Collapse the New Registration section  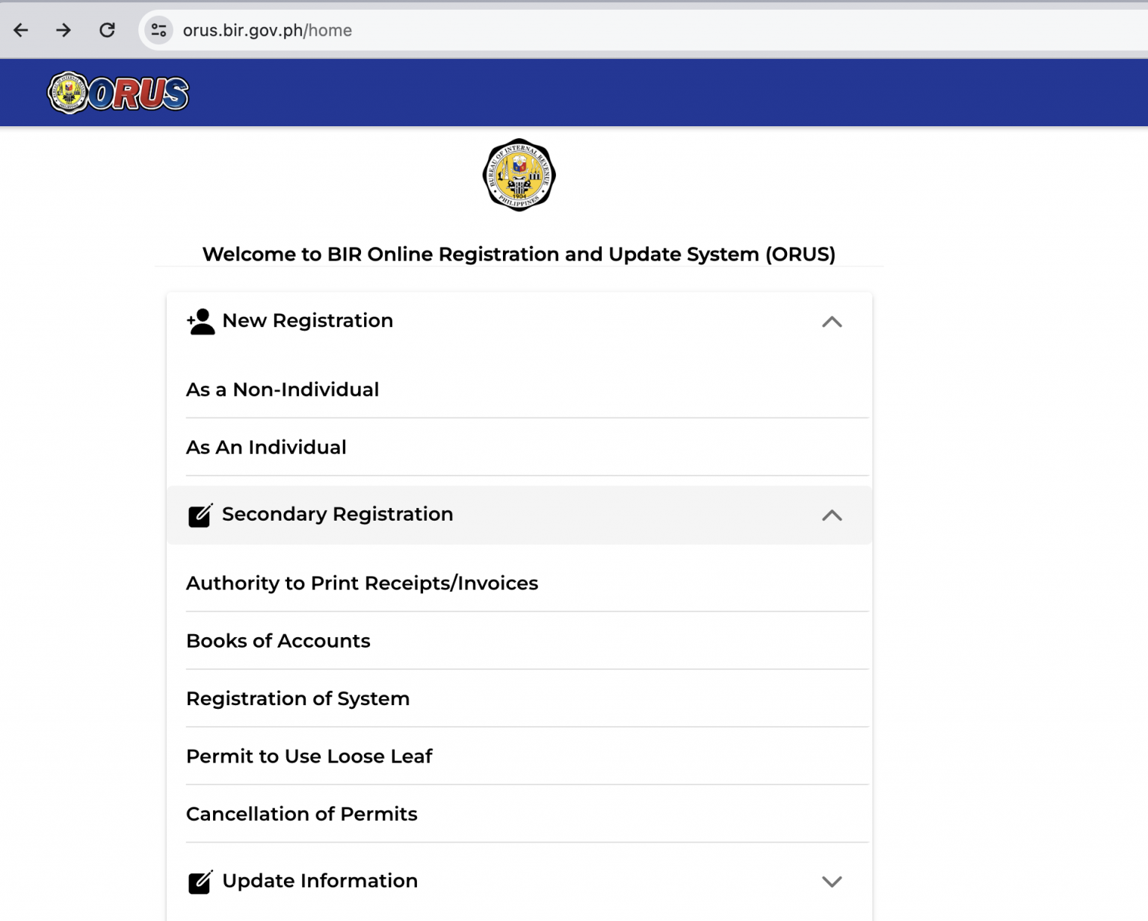(833, 322)
